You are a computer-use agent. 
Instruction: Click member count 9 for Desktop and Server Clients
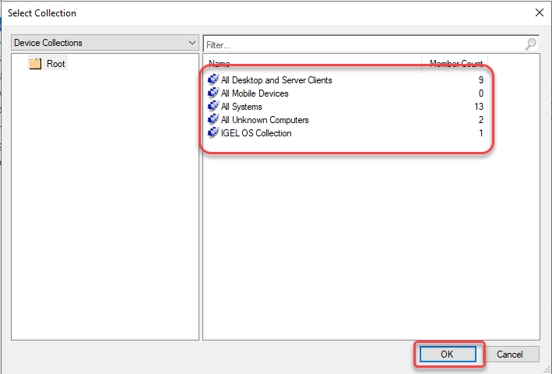pos(480,80)
